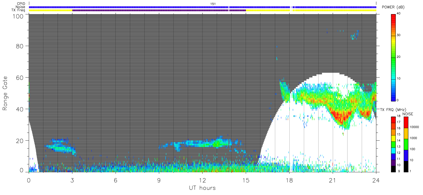Click the NOISE legend title
Image resolution: width=423 pixels, height=195 pixels.
[x=407, y=114]
